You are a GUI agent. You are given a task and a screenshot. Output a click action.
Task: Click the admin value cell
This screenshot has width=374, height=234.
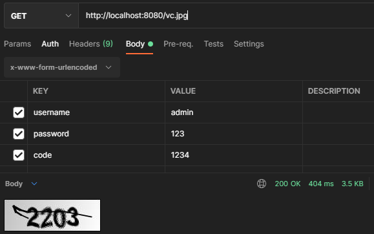234,112
